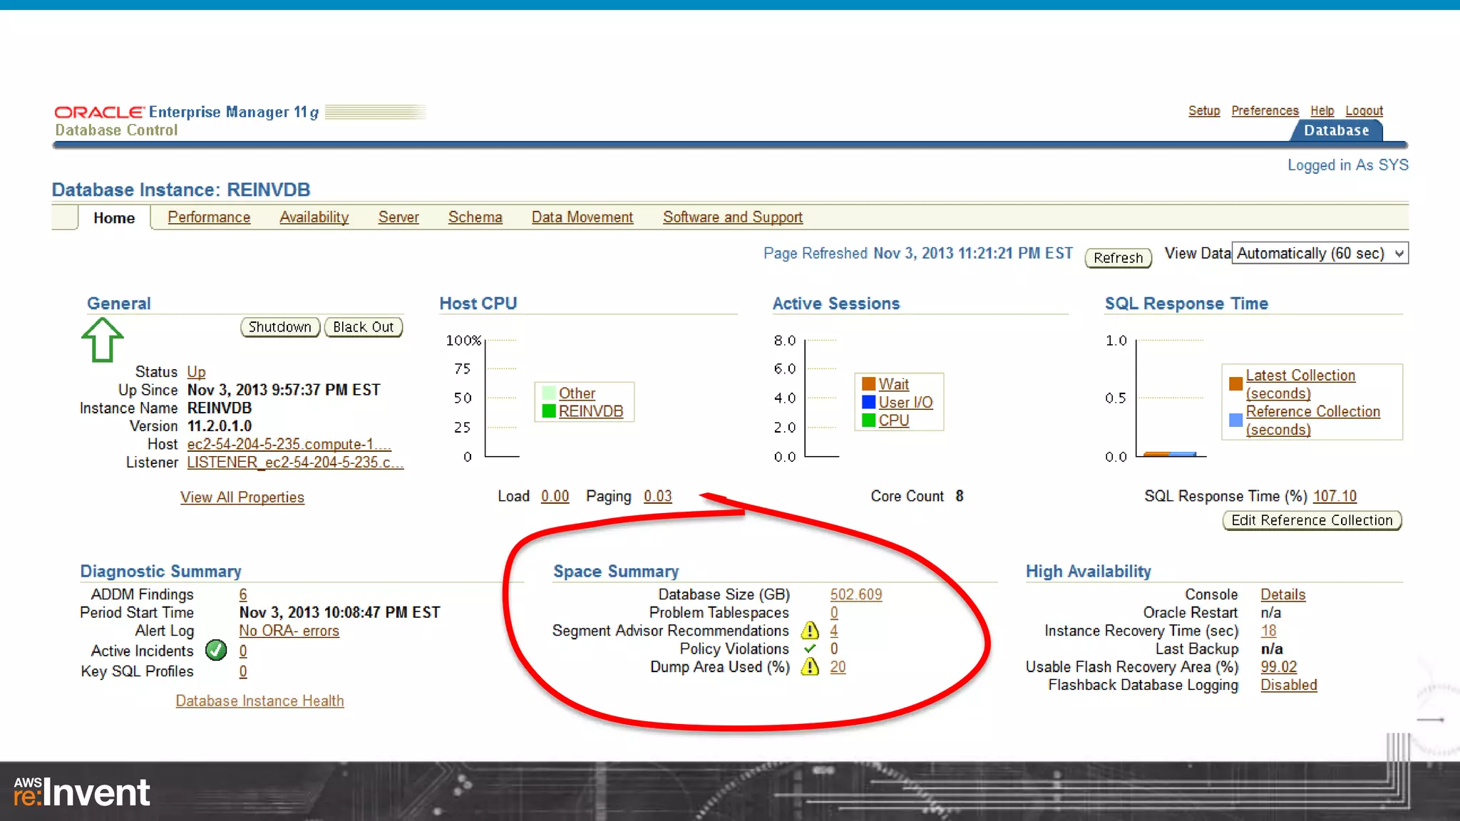The width and height of the screenshot is (1460, 821).
Task: Open View Data refresh interval dropdown
Action: [1320, 254]
